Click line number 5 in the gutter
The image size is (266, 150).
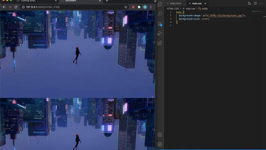point(171,25)
